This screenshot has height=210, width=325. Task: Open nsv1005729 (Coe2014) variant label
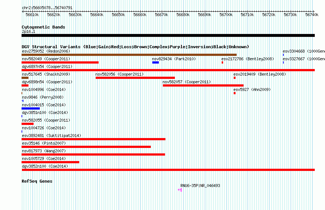[x=44, y=159]
